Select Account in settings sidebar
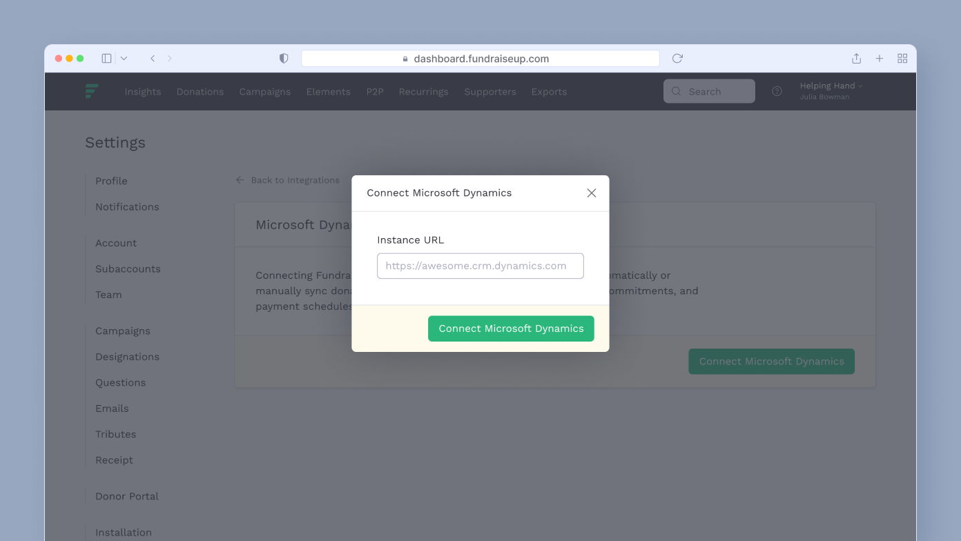 pos(116,243)
